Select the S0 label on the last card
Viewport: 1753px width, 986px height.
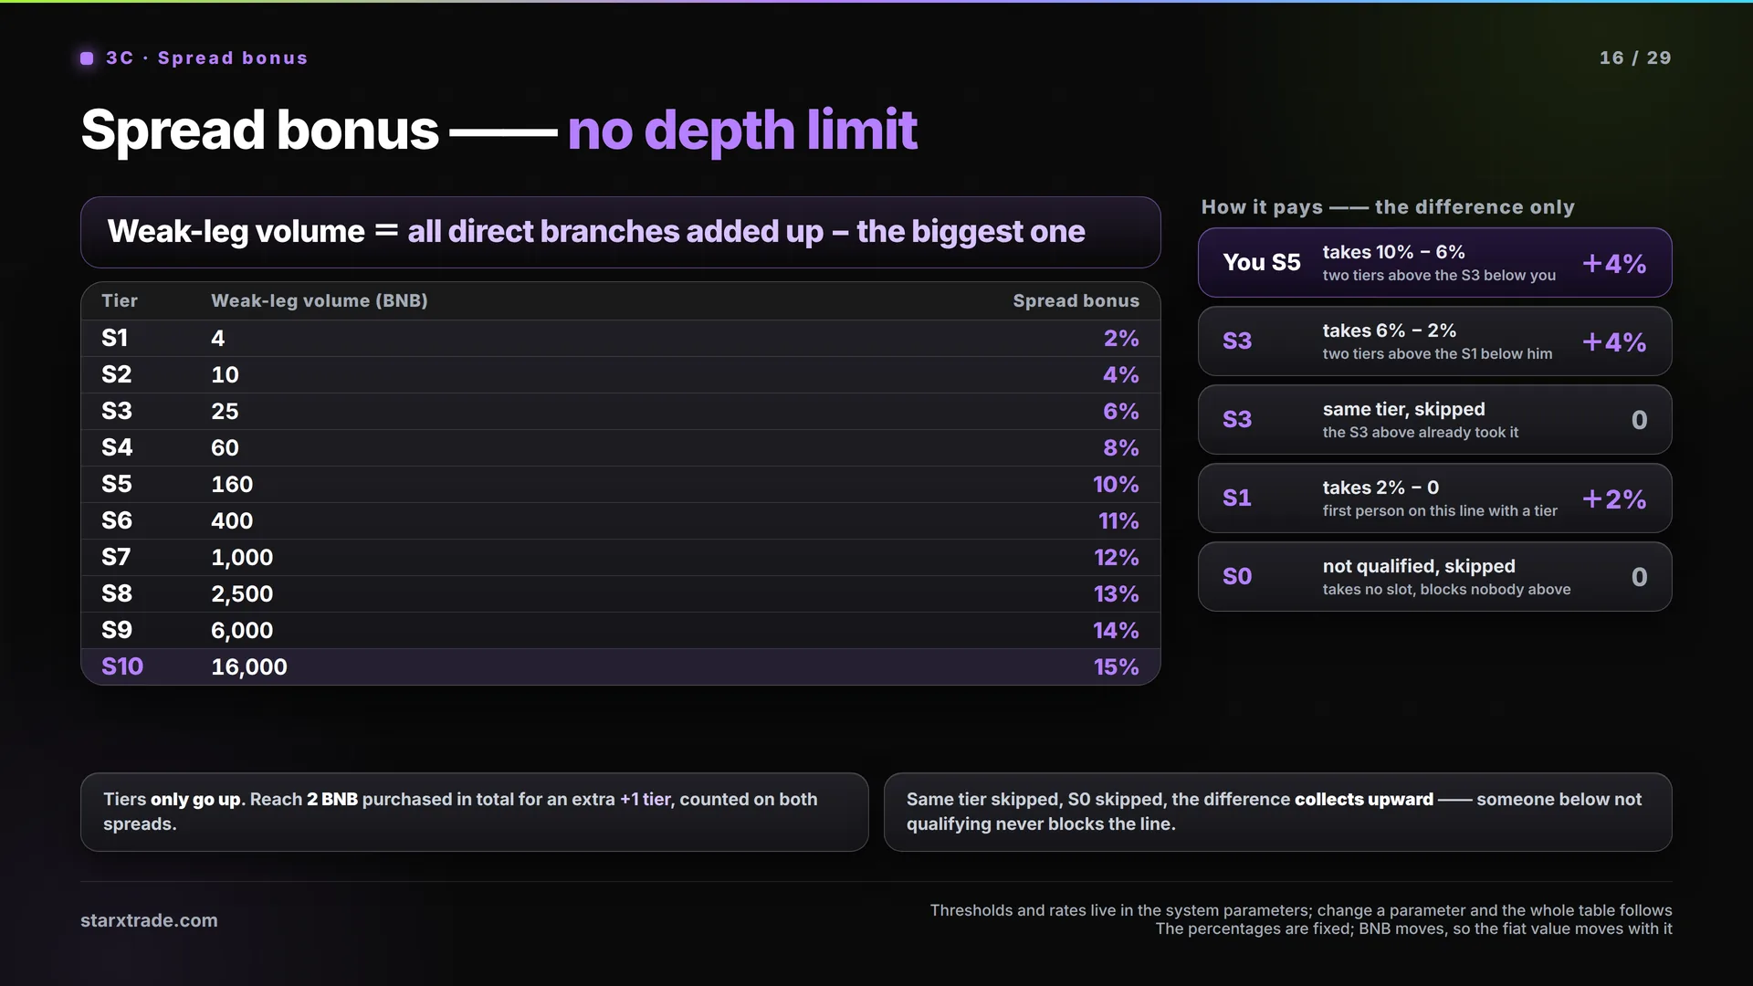coord(1237,576)
